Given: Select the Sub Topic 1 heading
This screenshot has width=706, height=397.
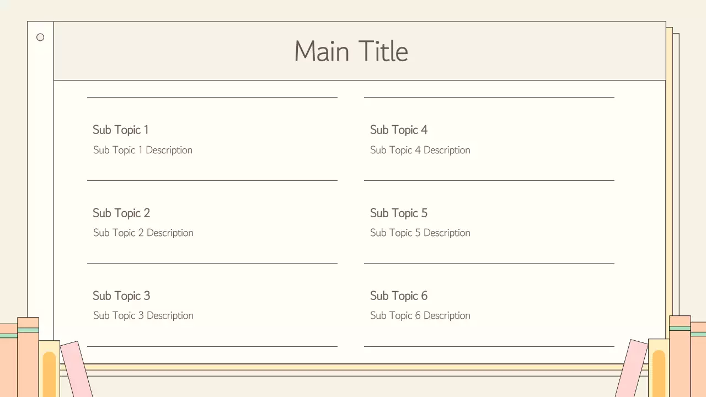Looking at the screenshot, I should point(120,130).
